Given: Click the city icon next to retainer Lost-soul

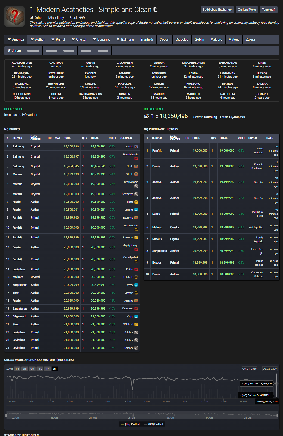Looking at the screenshot, I should point(136,237).
